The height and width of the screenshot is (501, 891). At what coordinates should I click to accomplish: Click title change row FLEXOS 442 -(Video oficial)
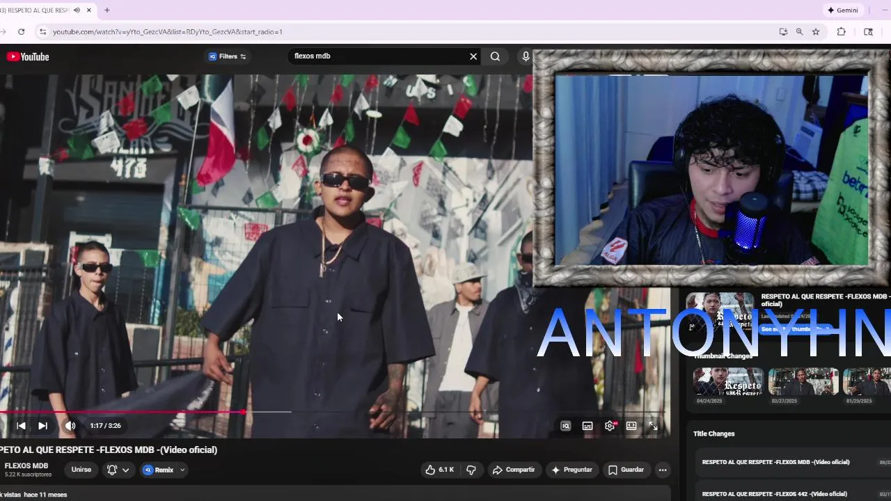click(x=775, y=494)
